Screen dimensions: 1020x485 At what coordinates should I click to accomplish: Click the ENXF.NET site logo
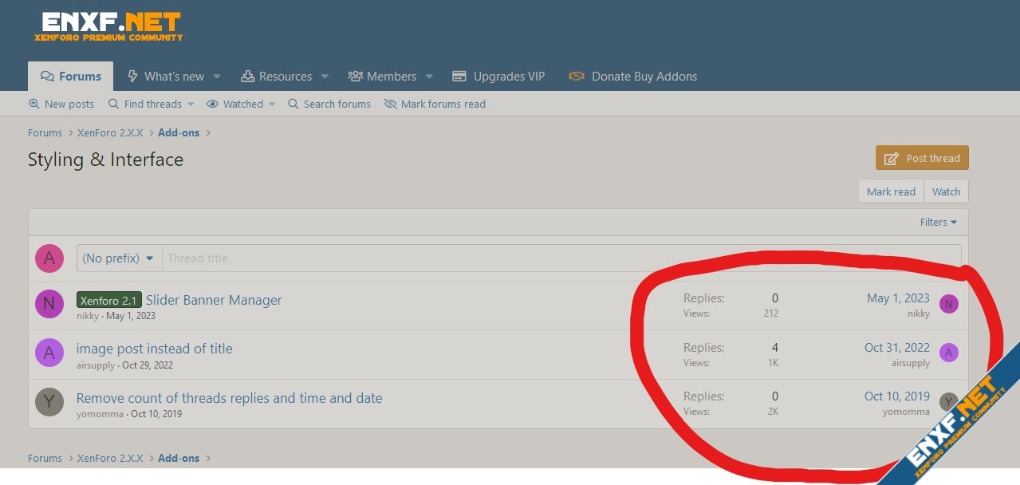click(x=108, y=26)
